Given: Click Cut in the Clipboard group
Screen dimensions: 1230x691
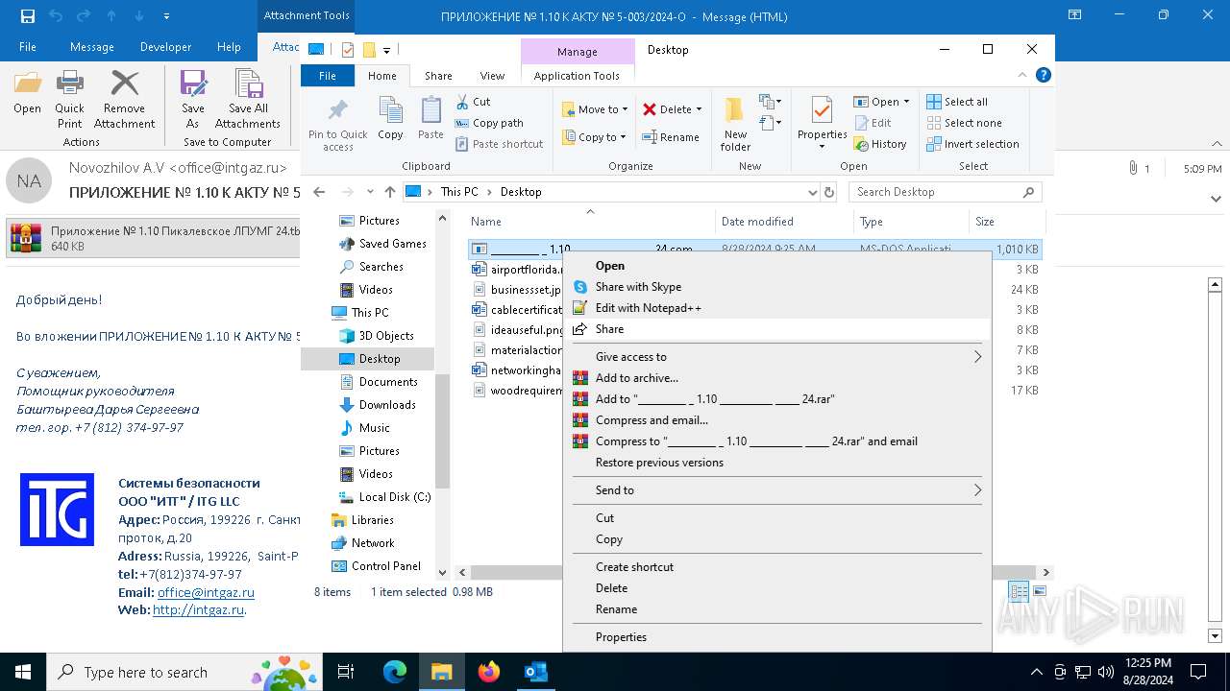Looking at the screenshot, I should (x=473, y=102).
